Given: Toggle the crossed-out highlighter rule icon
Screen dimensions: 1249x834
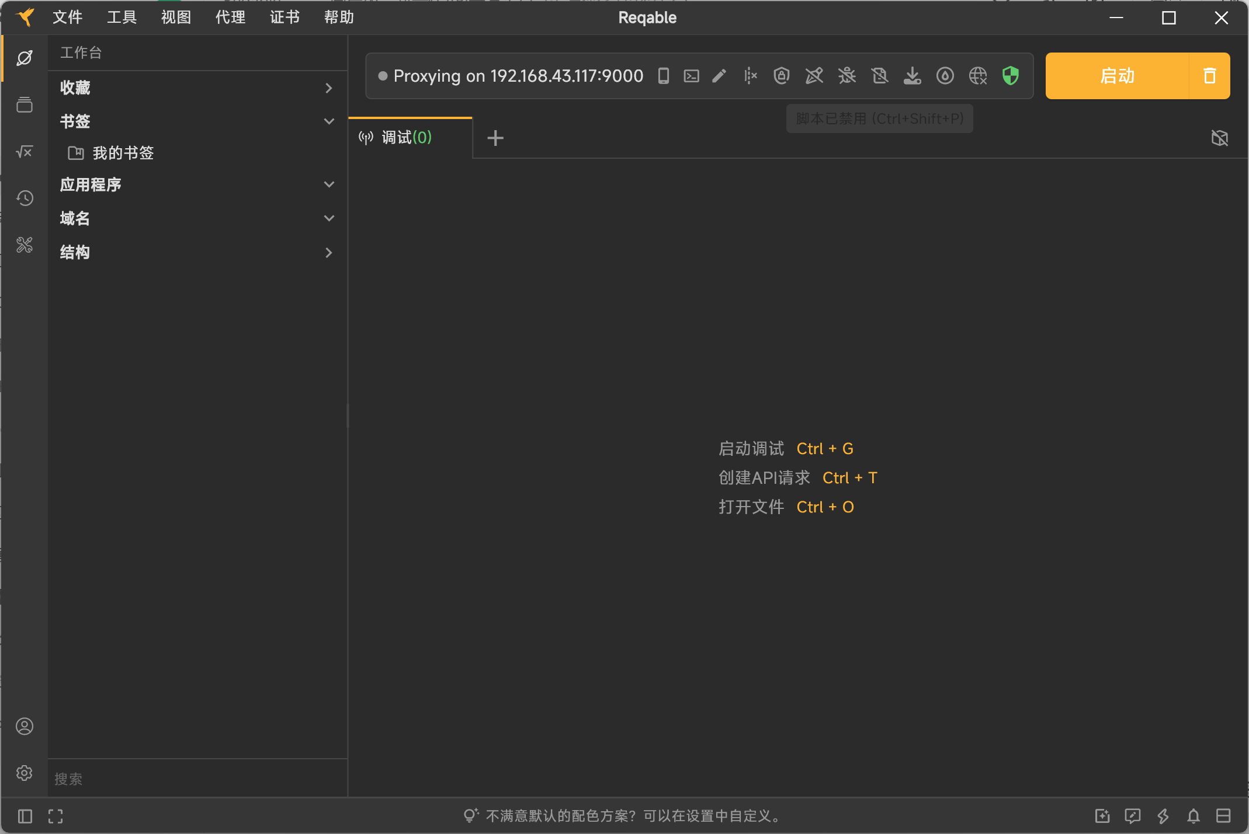Looking at the screenshot, I should pyautogui.click(x=814, y=76).
